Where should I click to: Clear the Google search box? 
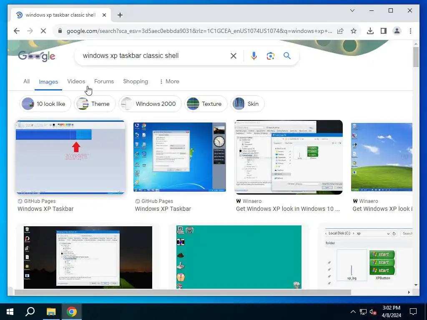pyautogui.click(x=234, y=56)
